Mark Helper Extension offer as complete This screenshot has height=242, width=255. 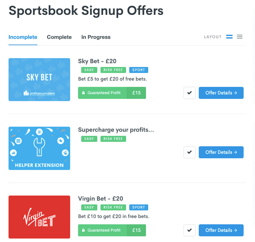coord(190,152)
